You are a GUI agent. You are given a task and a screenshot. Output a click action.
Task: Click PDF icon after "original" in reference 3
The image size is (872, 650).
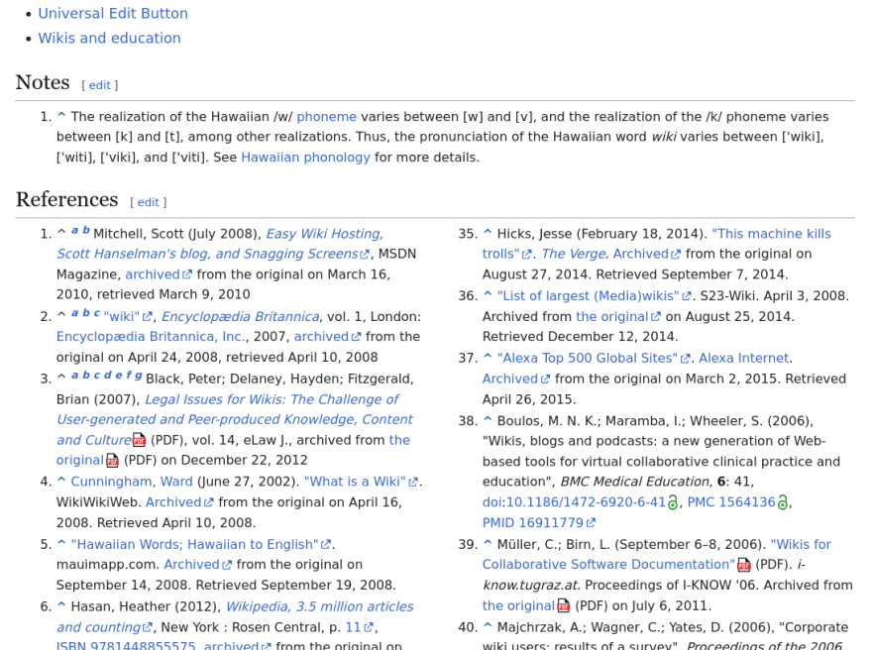point(112,461)
